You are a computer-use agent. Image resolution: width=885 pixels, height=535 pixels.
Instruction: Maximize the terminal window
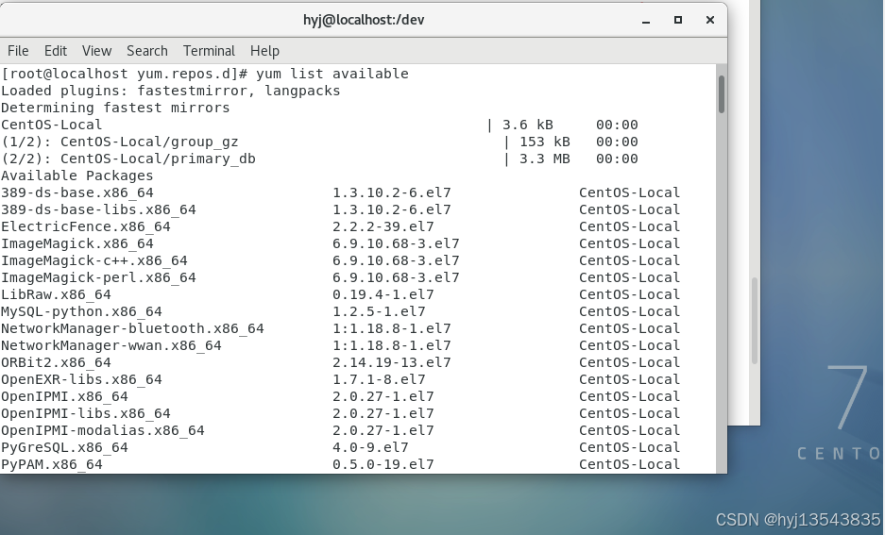coord(678,20)
